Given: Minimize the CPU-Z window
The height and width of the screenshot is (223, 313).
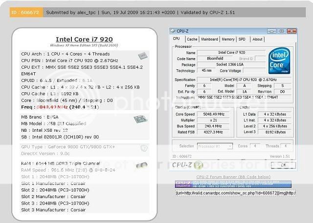Looking at the screenshot, I should (271, 31).
